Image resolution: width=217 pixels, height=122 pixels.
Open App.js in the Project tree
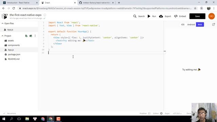pos(19,50)
